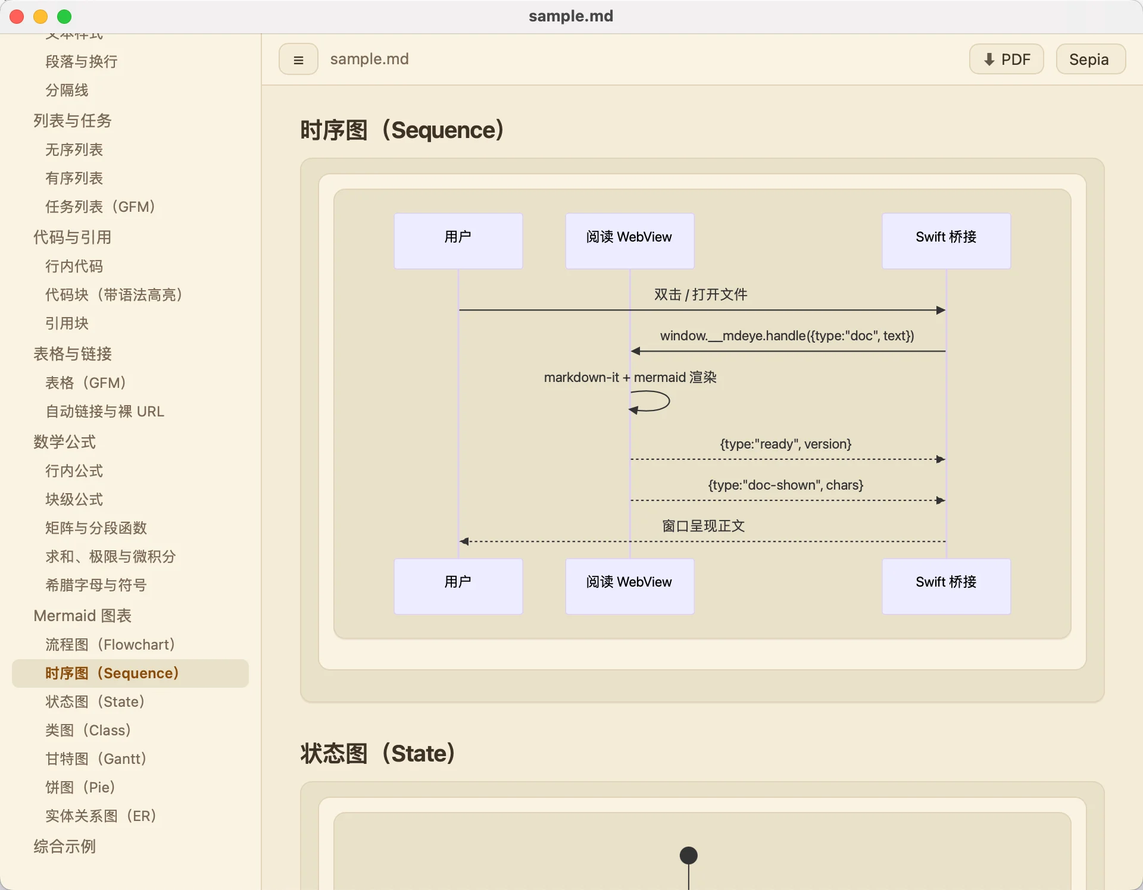This screenshot has height=890, width=1143.
Task: Click the bottom 阅读 WebView participant box
Action: [630, 586]
